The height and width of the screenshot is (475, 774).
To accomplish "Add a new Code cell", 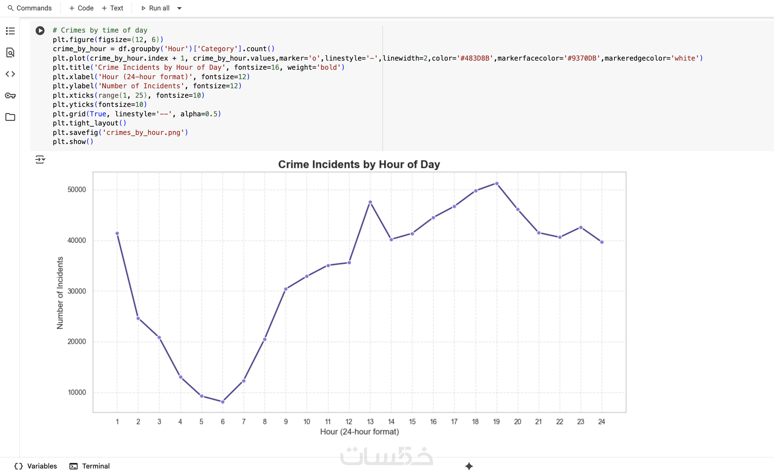I will (x=81, y=8).
